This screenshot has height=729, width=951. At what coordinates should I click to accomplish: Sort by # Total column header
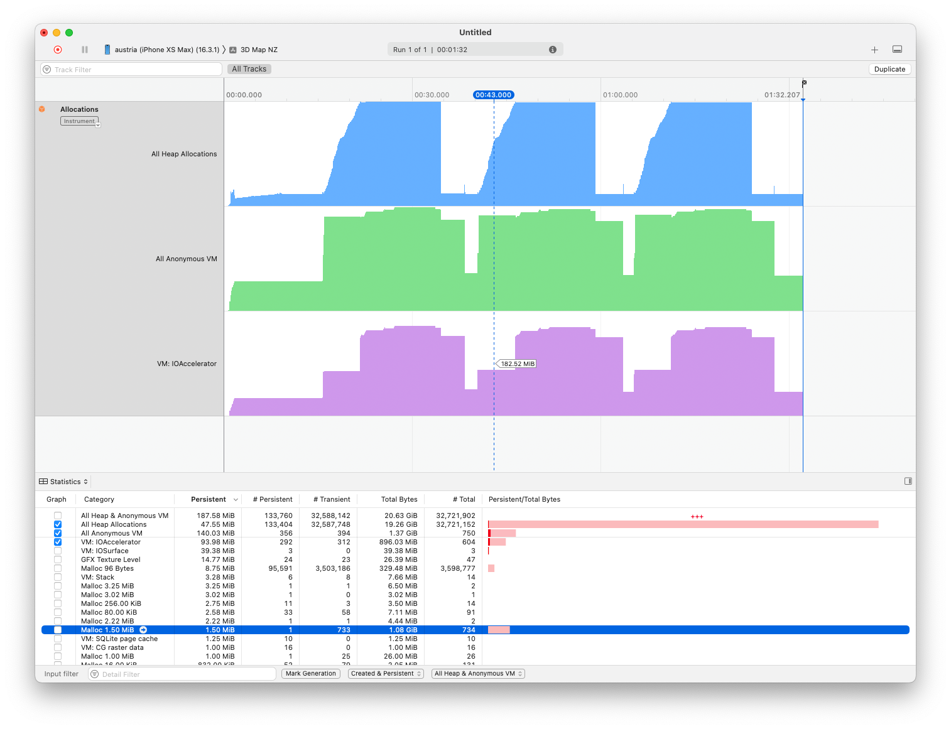[x=464, y=499]
